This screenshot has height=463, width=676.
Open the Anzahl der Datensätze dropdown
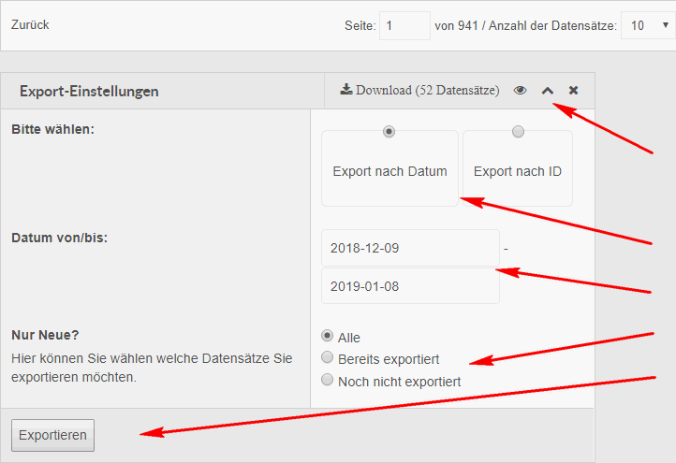tap(647, 26)
